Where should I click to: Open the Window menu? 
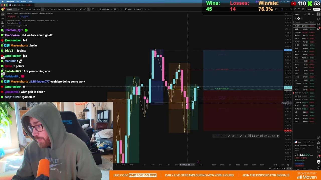[x=24, y=1]
